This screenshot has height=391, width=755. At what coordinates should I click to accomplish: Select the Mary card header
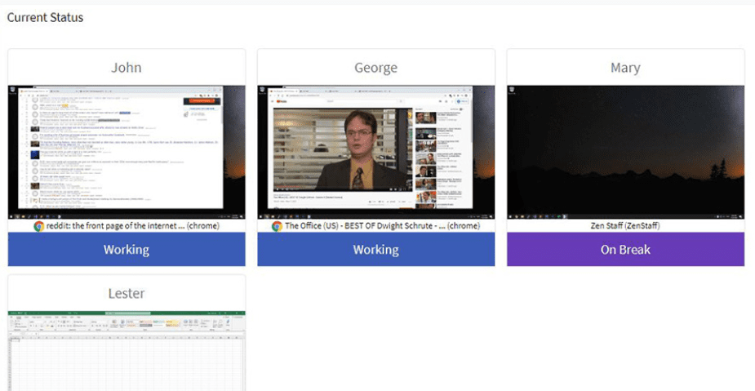pos(625,68)
